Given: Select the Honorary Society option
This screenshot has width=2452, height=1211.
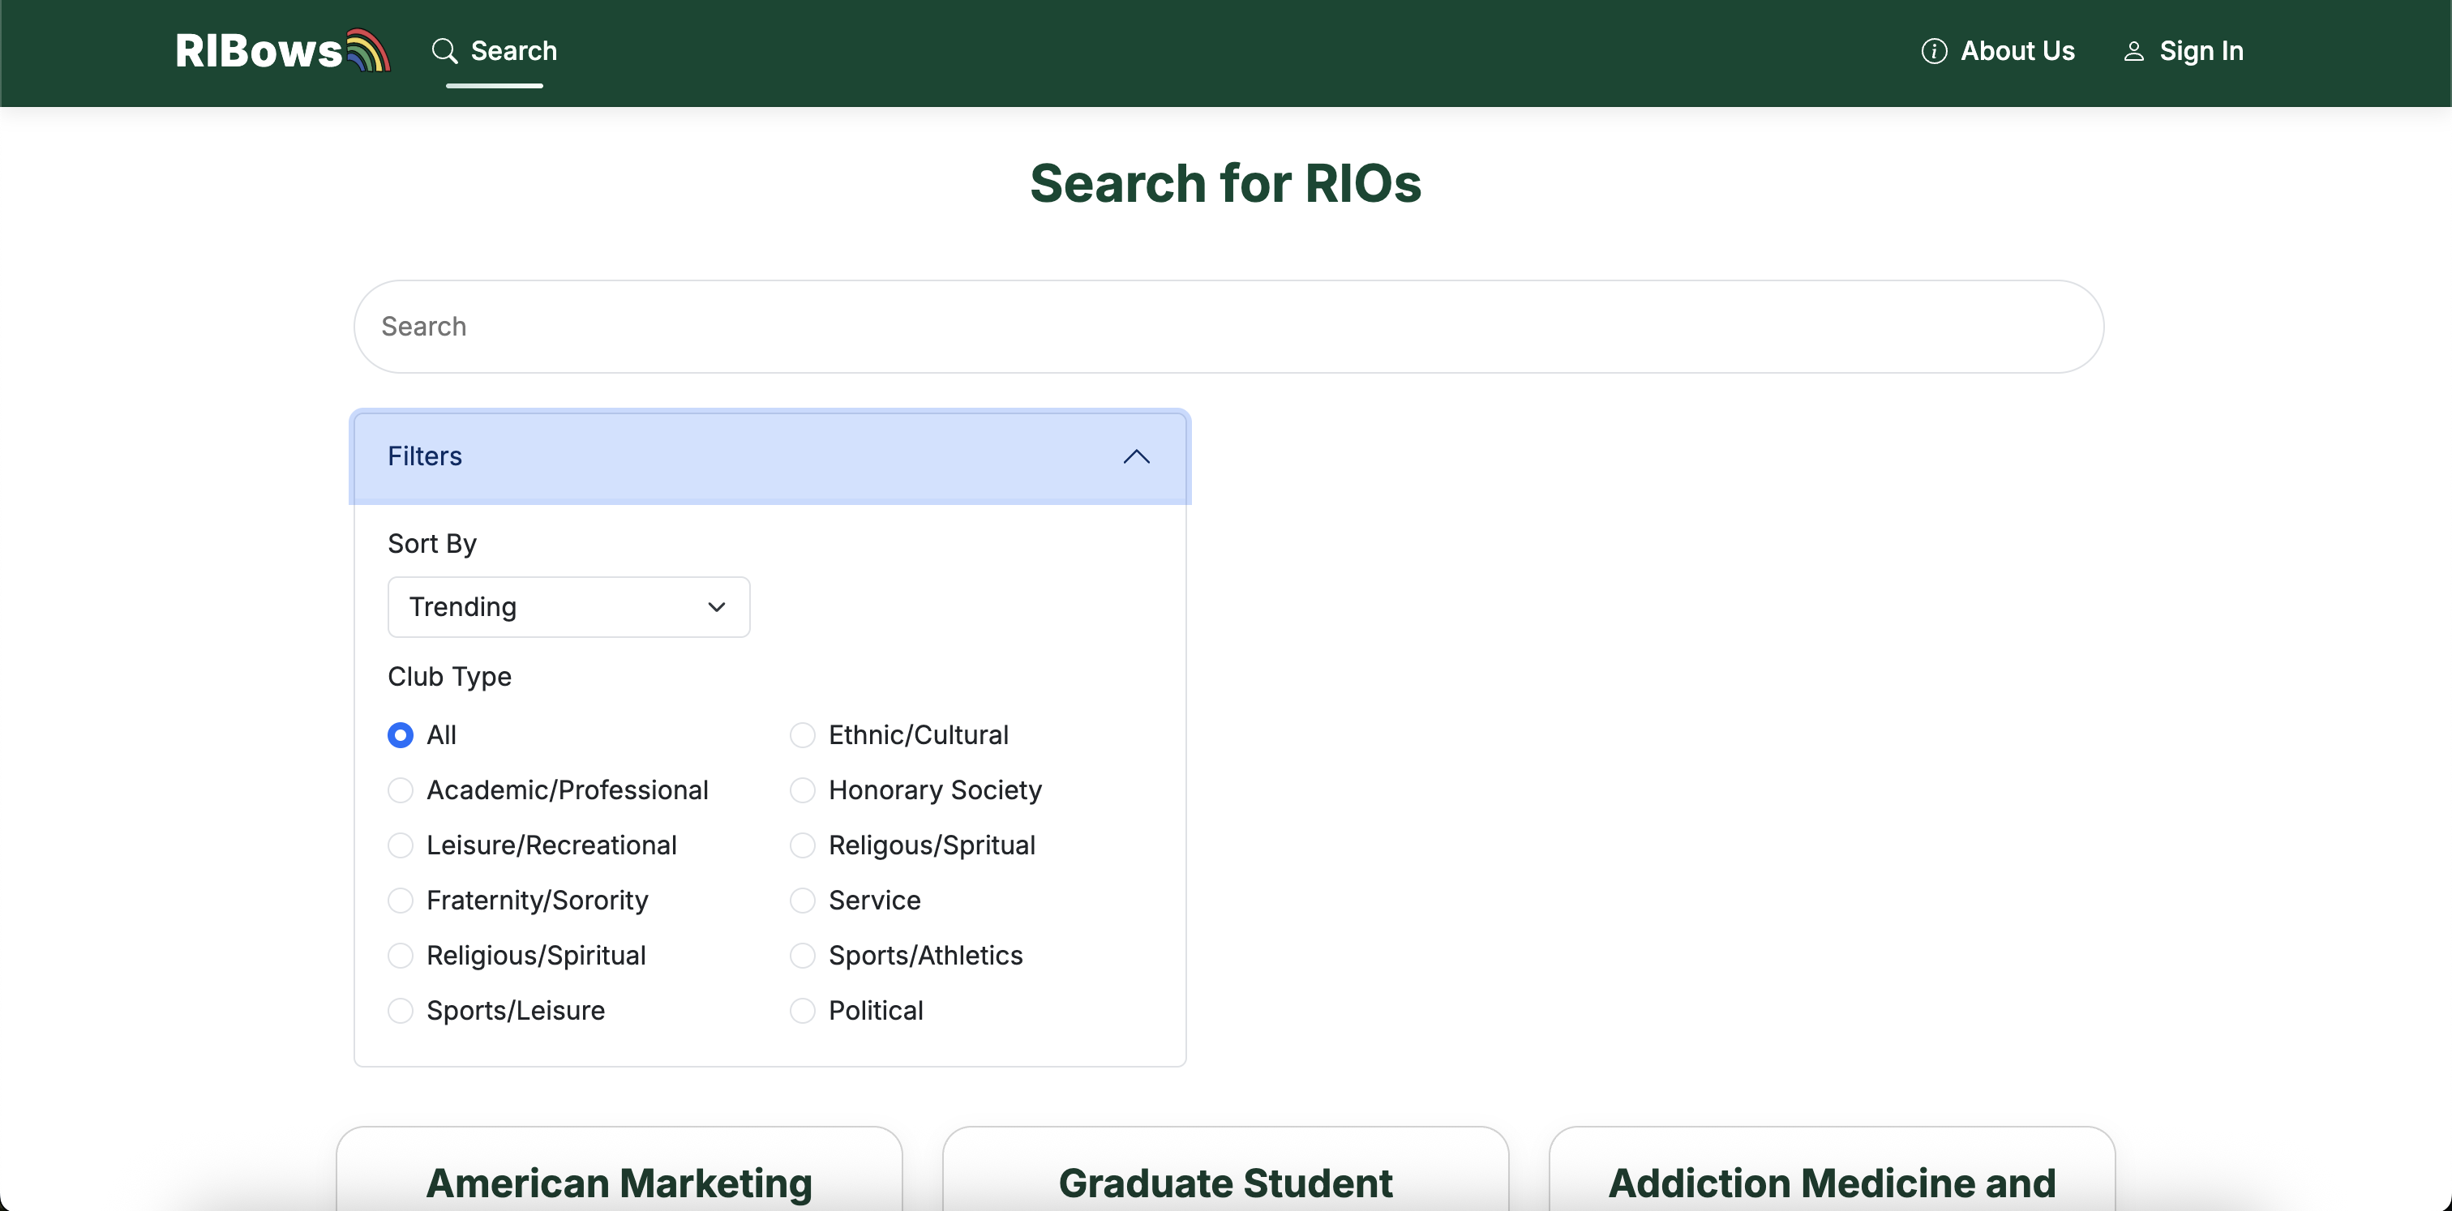Looking at the screenshot, I should tap(803, 790).
